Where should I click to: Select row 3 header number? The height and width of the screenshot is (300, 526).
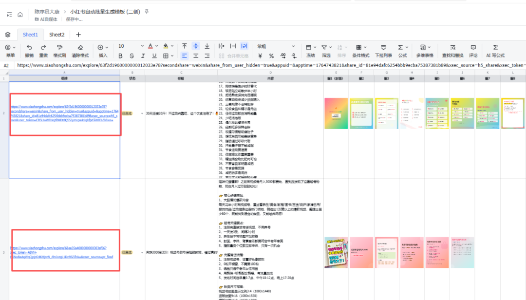[4, 252]
